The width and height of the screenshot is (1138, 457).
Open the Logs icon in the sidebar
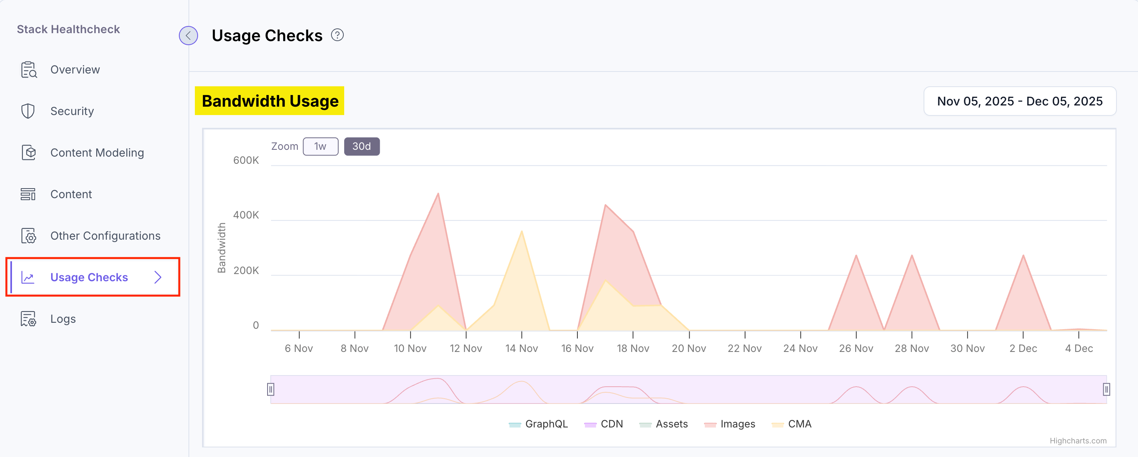tap(28, 319)
